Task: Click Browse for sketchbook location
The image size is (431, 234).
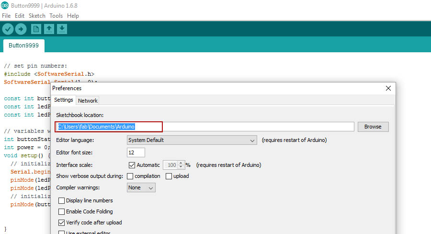Action: point(373,127)
